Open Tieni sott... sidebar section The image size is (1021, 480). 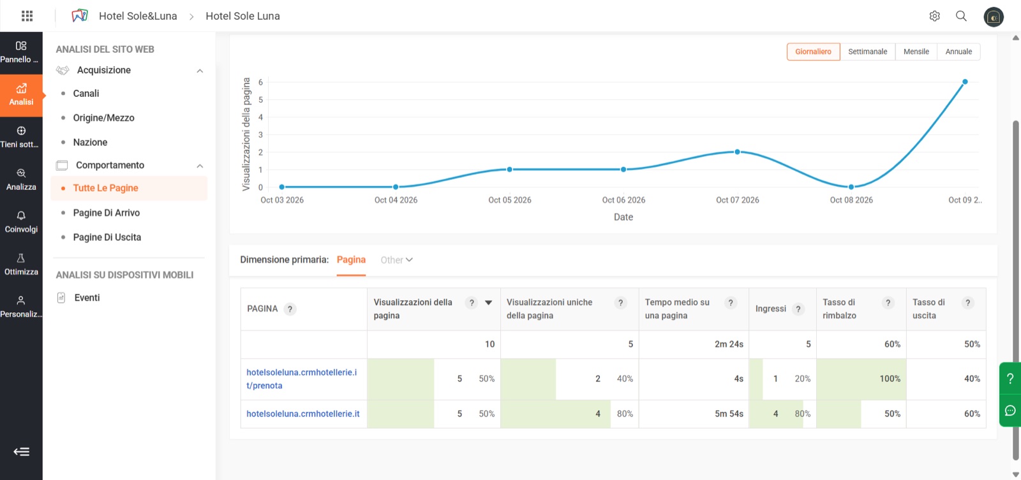[21, 138]
